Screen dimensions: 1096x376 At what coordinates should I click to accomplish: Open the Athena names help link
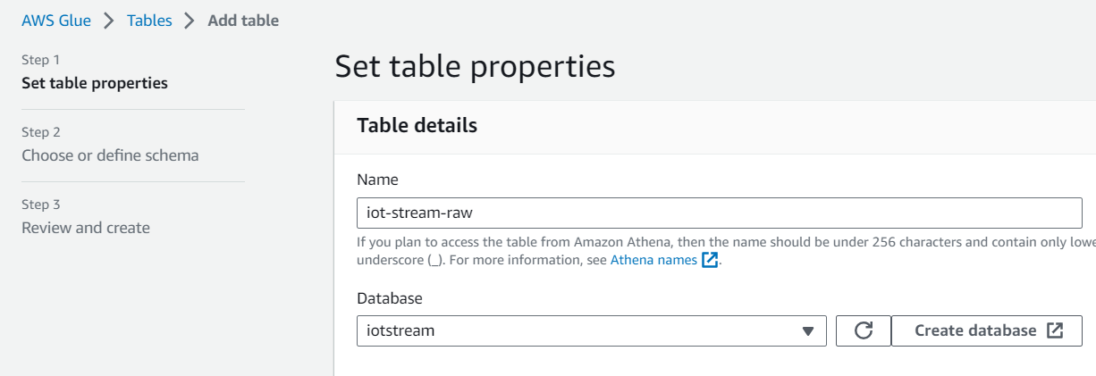pos(653,260)
